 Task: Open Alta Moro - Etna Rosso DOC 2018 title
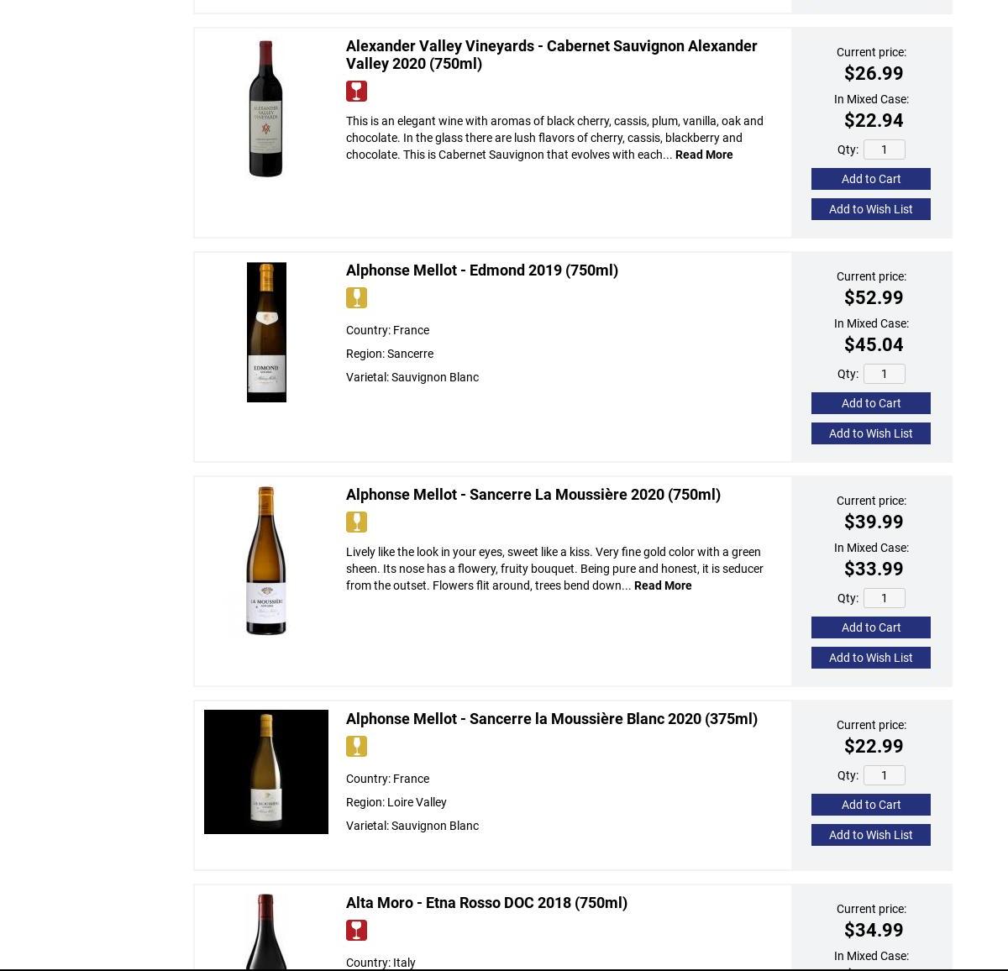(x=486, y=903)
